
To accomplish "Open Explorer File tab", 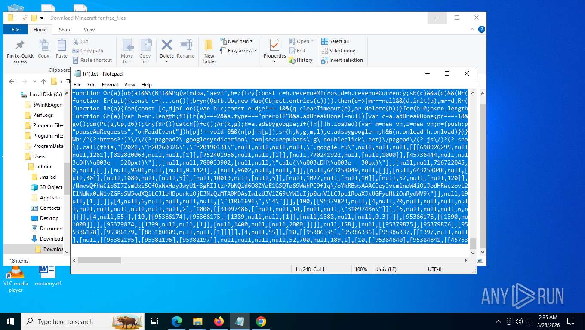I will pyautogui.click(x=15, y=30).
